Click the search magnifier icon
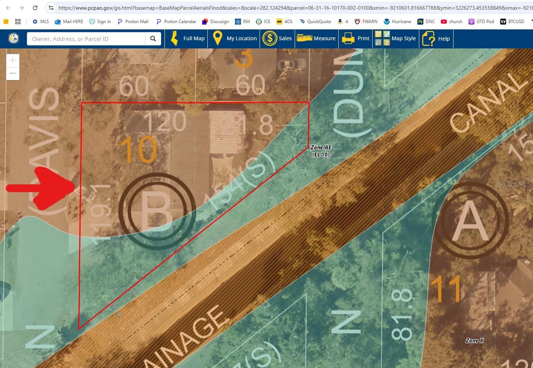Viewport: 533px width, 368px height. 153,38
